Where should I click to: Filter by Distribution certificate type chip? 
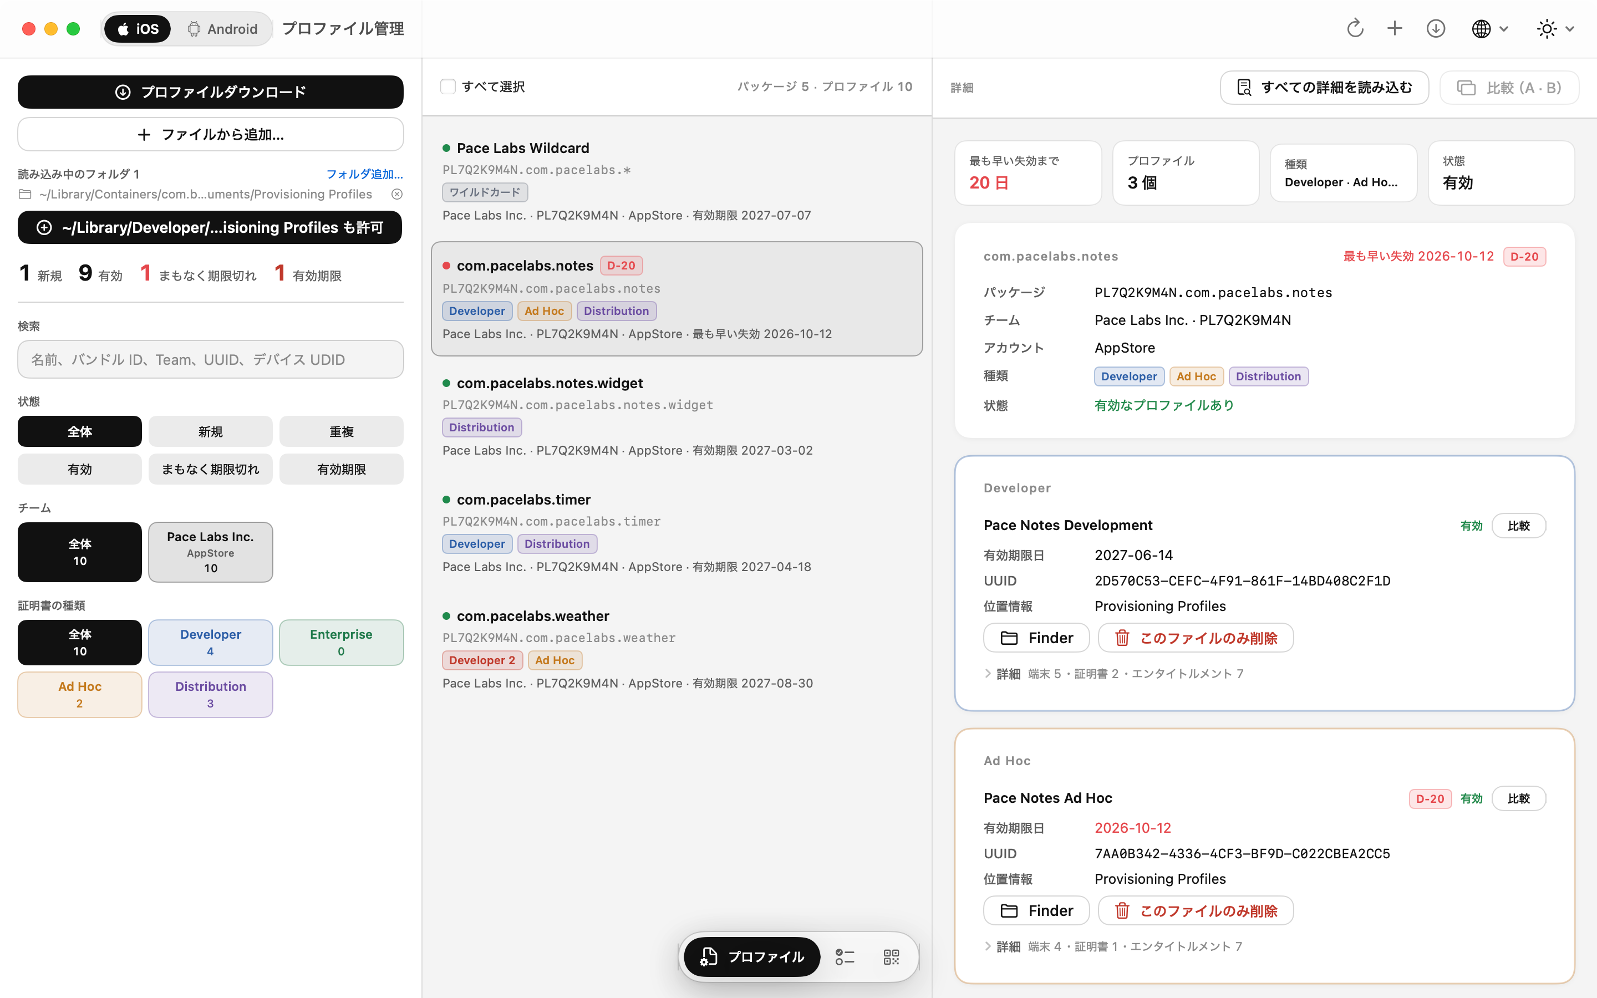coord(211,694)
